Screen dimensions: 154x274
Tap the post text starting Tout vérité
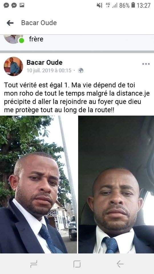[x=77, y=98]
